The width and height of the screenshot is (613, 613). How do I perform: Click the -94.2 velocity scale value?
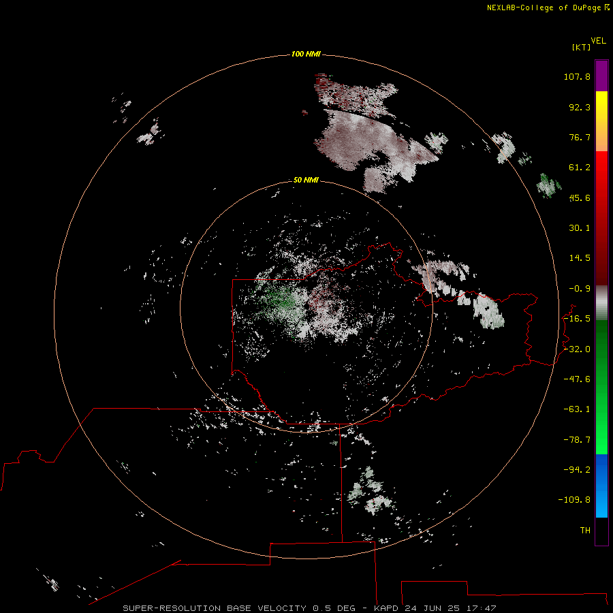pos(577,469)
